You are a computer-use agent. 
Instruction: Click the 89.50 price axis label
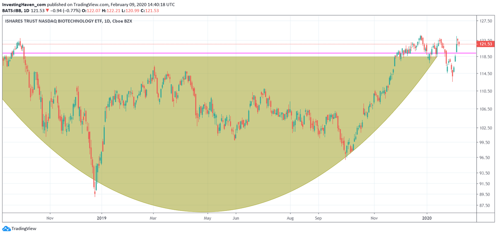pyautogui.click(x=485, y=194)
